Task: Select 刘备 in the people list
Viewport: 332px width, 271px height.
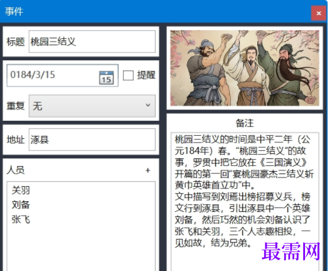Action: coord(21,204)
